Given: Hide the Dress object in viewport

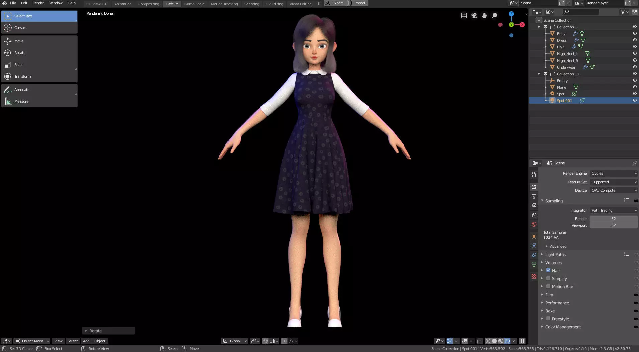Looking at the screenshot, I should 634,40.
